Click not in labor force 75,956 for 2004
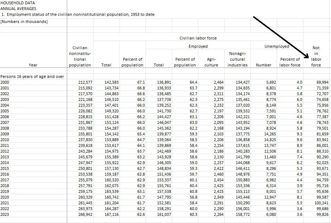This screenshot has width=331, height=223. coord(323,105)
